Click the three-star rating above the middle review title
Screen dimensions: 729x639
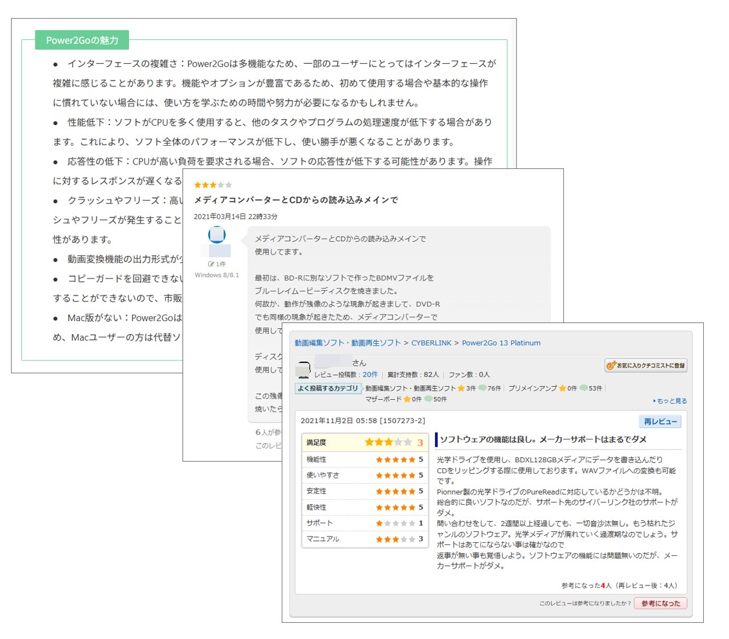coord(213,184)
